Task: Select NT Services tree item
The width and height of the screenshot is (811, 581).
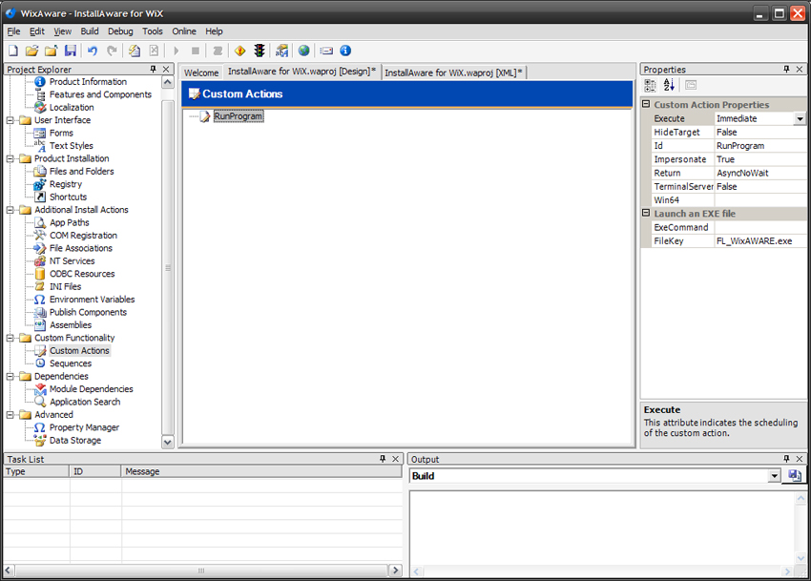Action: [x=72, y=261]
